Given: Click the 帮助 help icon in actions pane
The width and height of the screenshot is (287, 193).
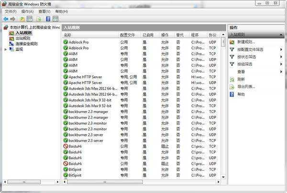Looking at the screenshot, I should [x=232, y=94].
